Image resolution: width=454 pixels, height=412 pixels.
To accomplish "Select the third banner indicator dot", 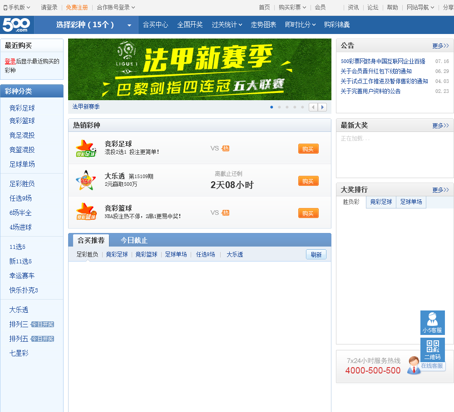I will [x=287, y=107].
